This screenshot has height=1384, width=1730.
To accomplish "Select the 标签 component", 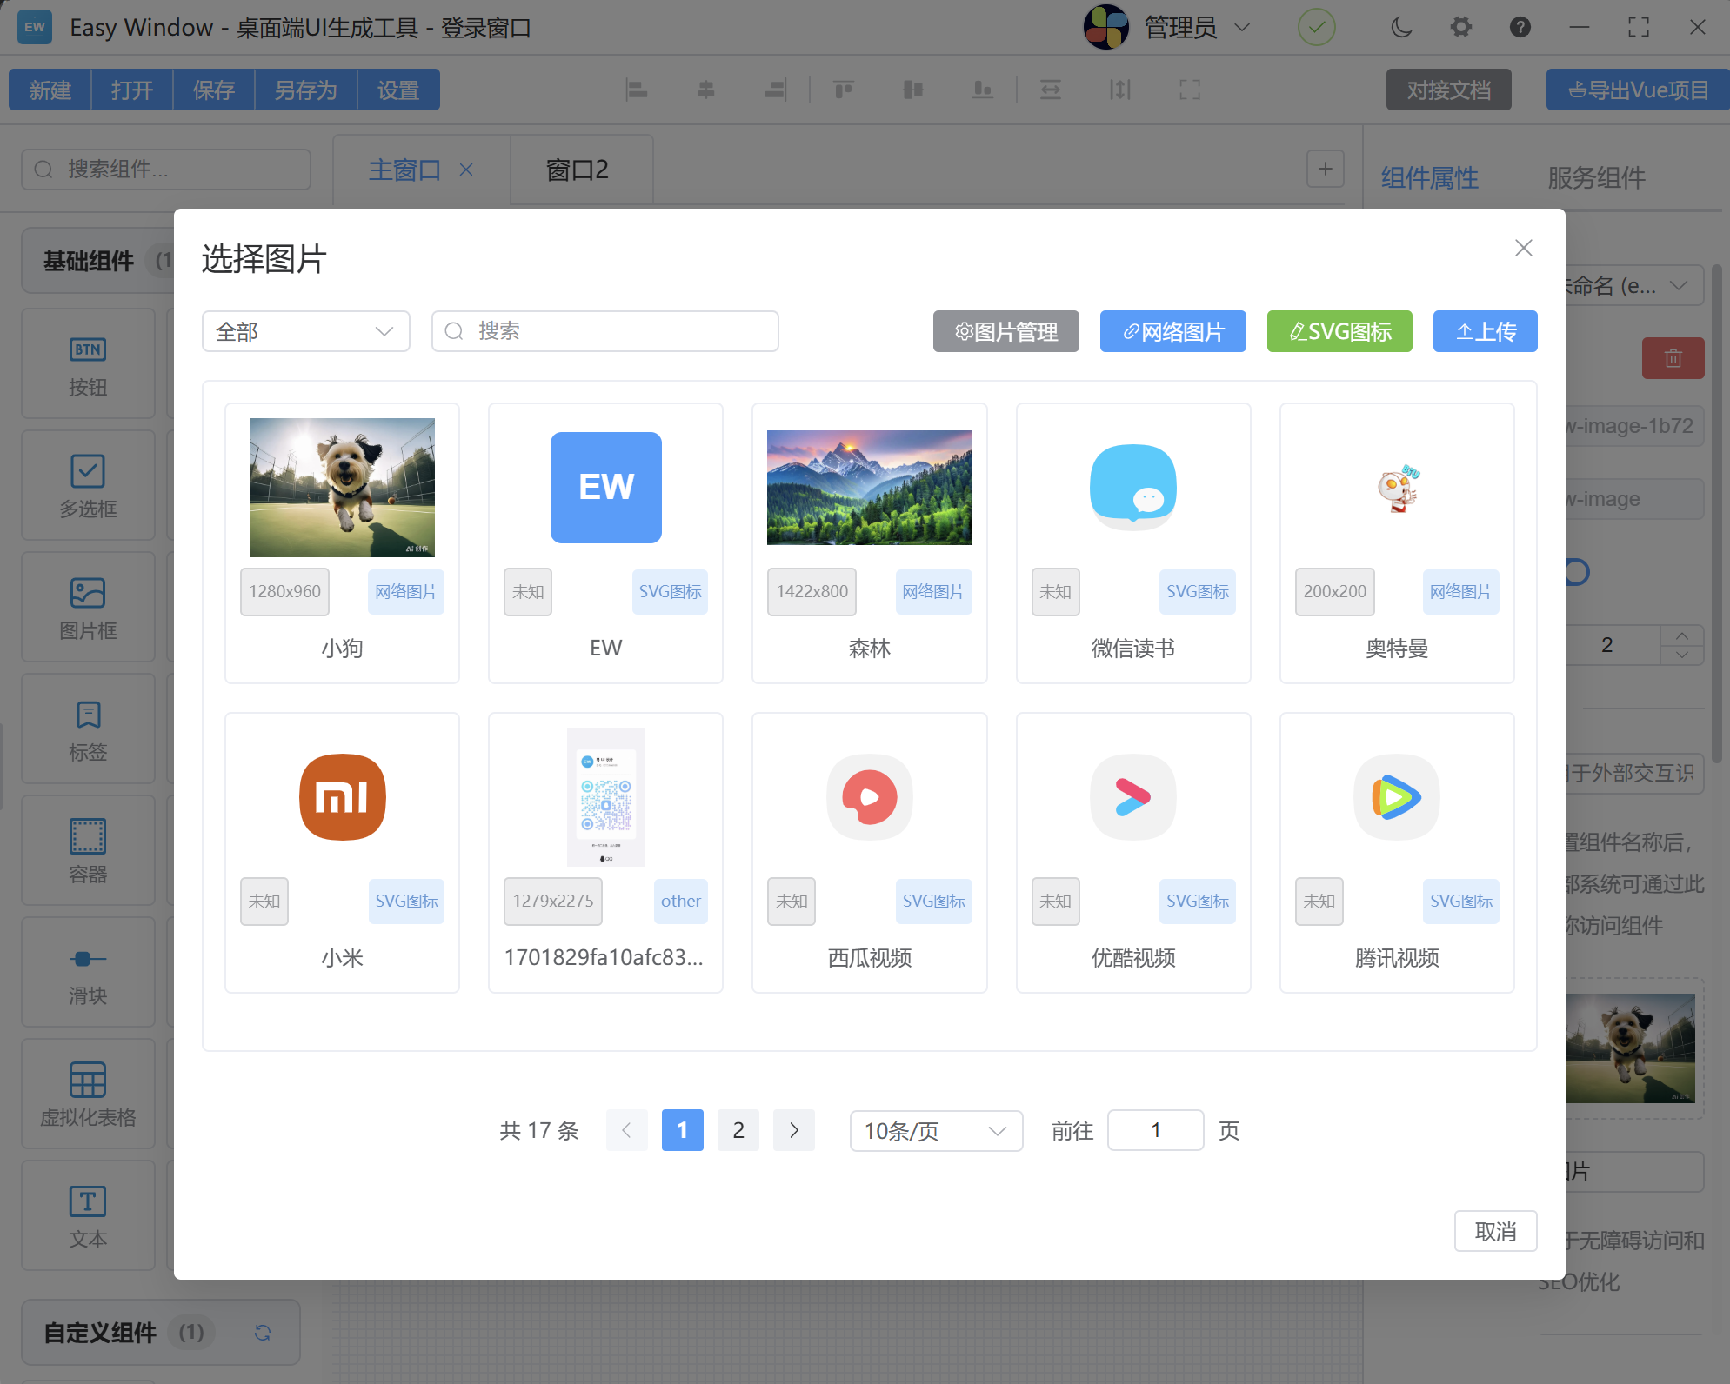I will (x=88, y=729).
